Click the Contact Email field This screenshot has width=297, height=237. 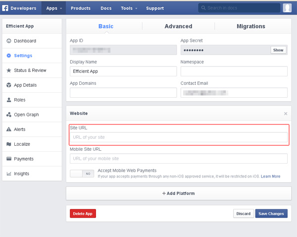234,93
